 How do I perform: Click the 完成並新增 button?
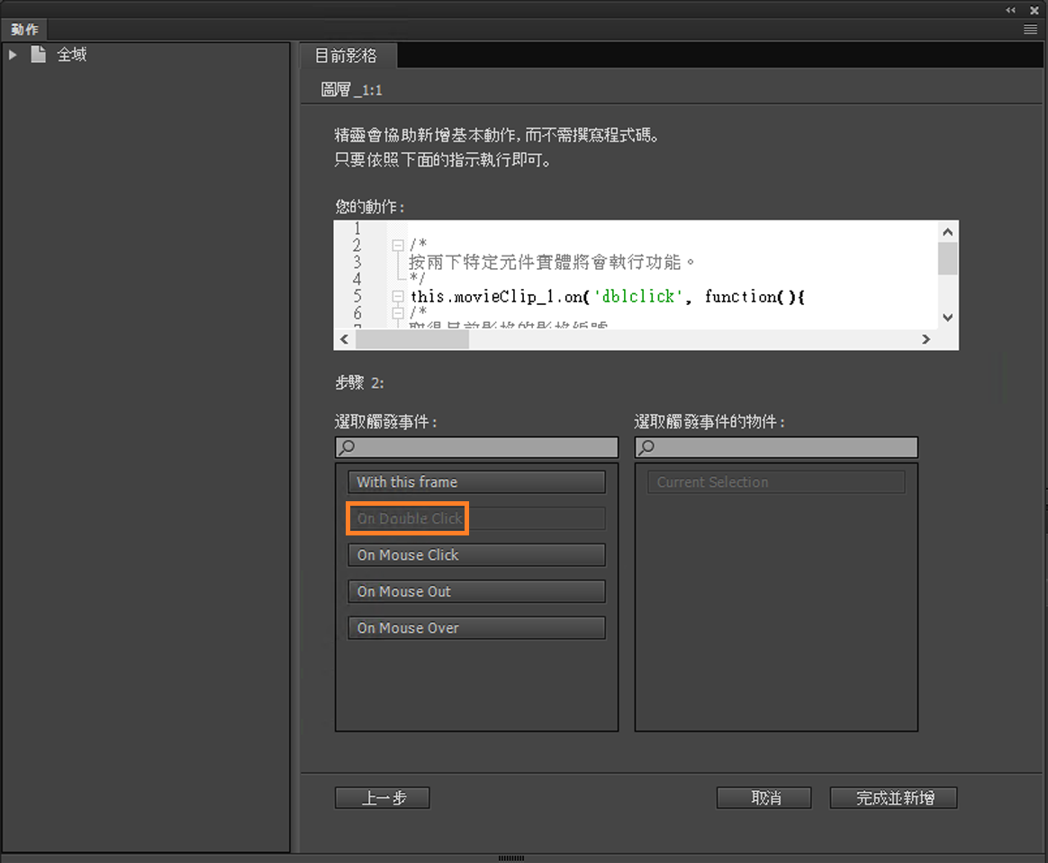pos(893,797)
